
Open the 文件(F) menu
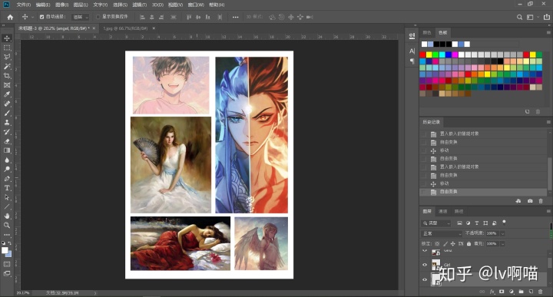click(x=24, y=5)
